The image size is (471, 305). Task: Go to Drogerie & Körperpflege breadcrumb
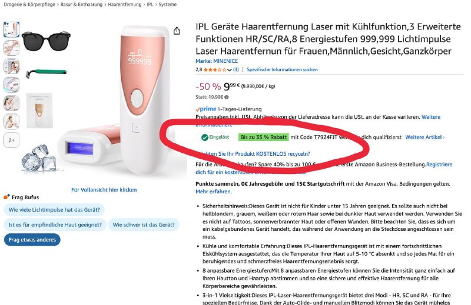pyautogui.click(x=29, y=5)
